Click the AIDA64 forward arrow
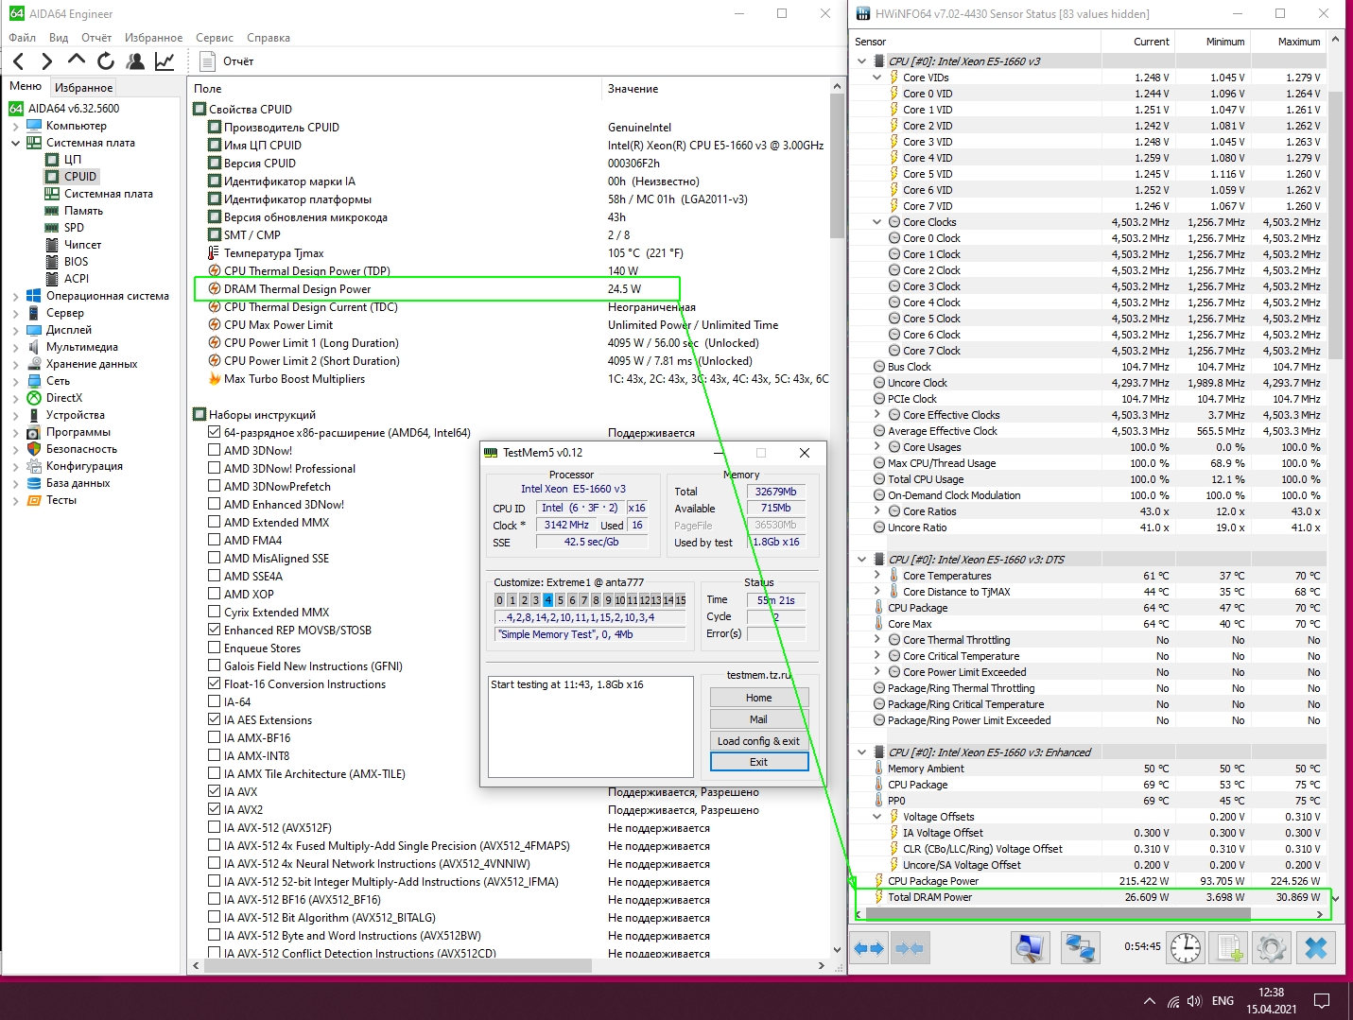This screenshot has height=1020, width=1353. [47, 61]
